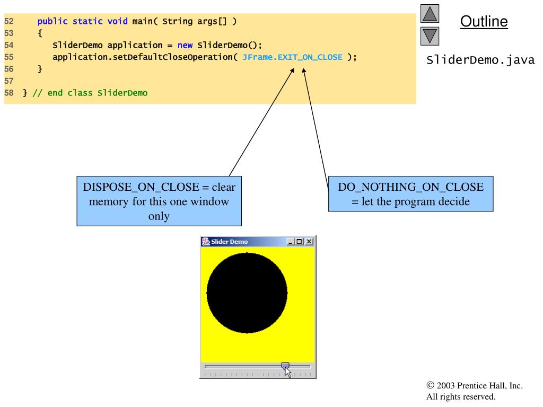The image size is (543, 407).
Task: Click the black circle in Slider Demo
Action: pyautogui.click(x=247, y=293)
